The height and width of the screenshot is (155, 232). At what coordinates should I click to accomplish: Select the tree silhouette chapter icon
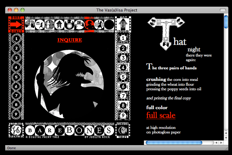30,24
